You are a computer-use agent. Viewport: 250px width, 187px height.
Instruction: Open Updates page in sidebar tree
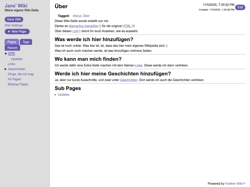(17, 59)
